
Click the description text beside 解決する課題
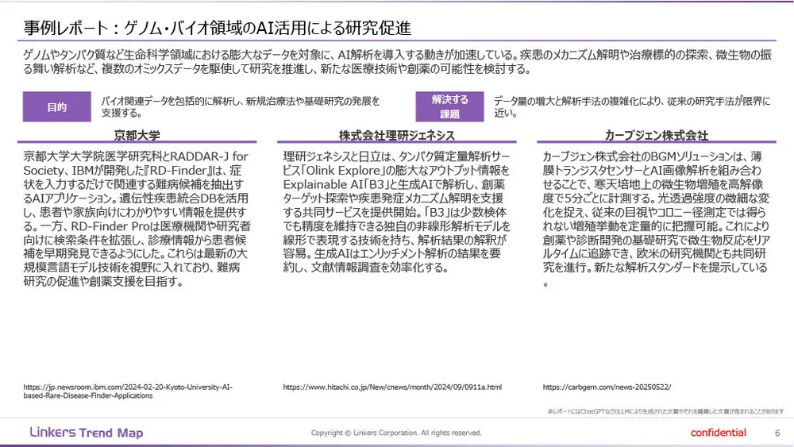(631, 107)
